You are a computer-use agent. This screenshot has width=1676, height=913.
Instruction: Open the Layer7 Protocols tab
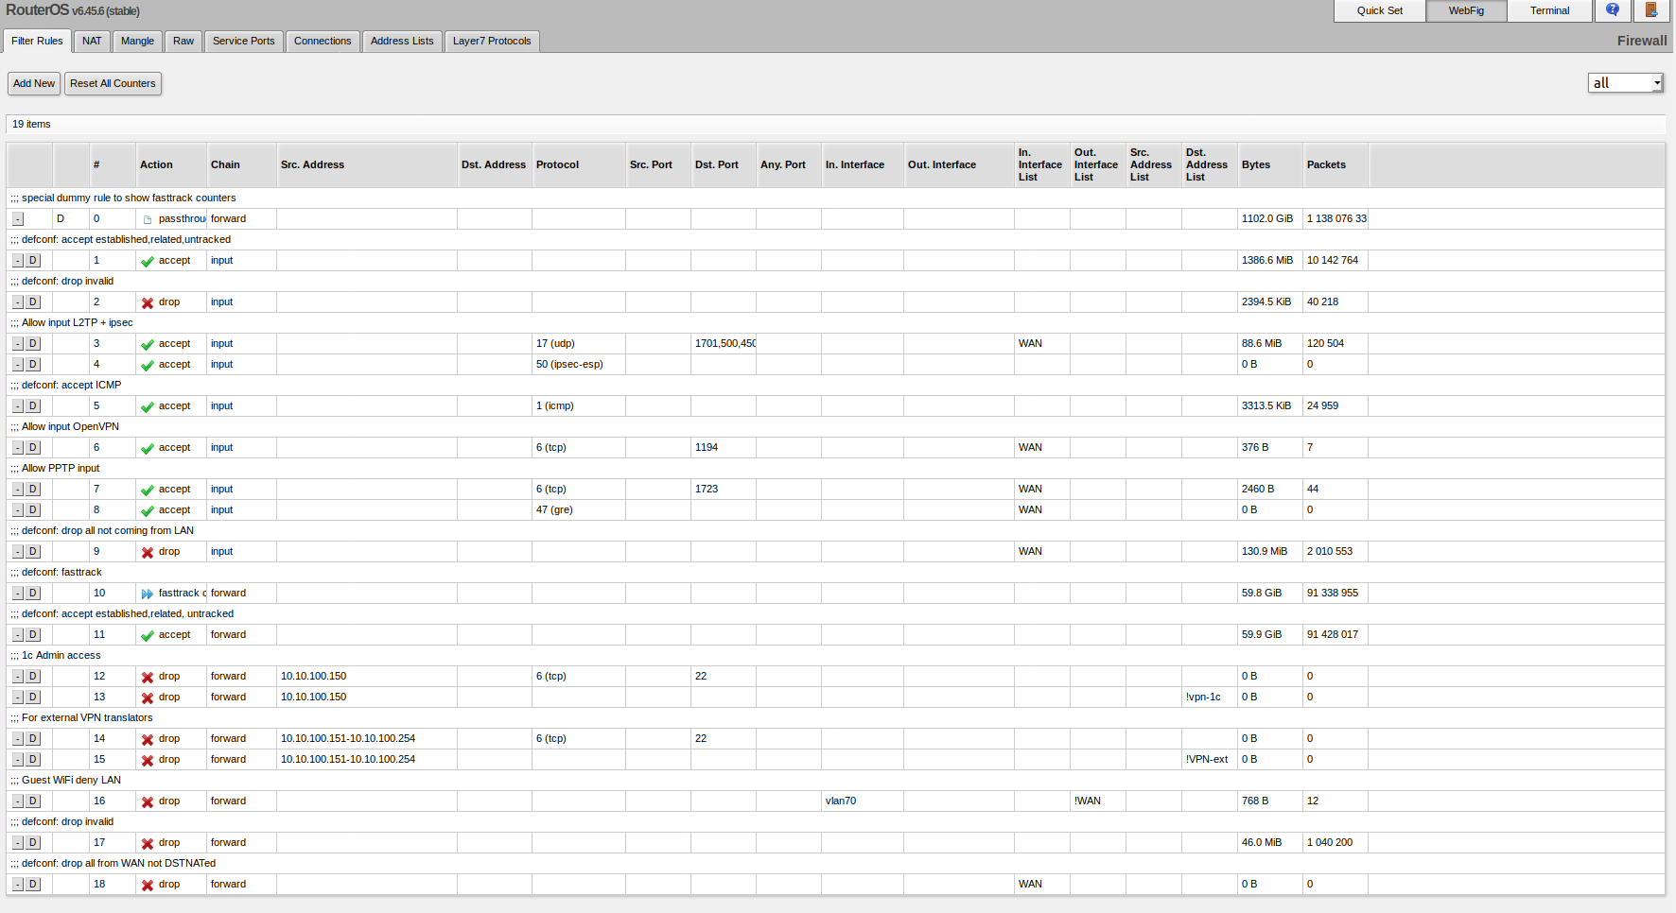[492, 41]
